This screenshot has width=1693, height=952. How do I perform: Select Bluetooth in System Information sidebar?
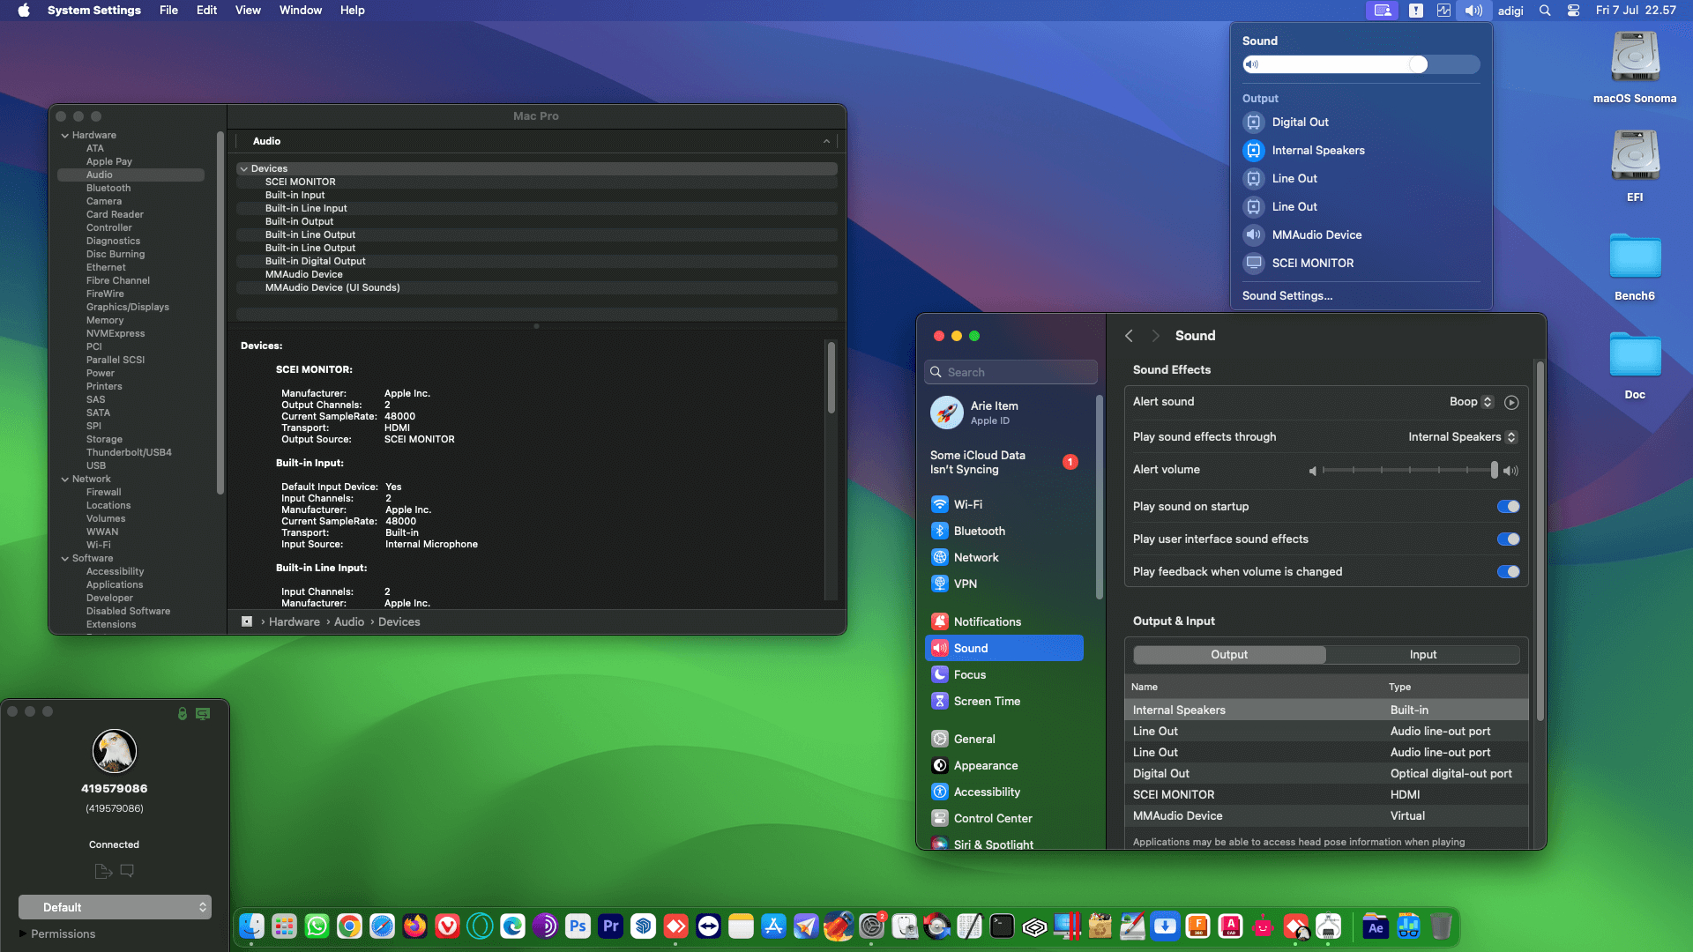coord(108,189)
